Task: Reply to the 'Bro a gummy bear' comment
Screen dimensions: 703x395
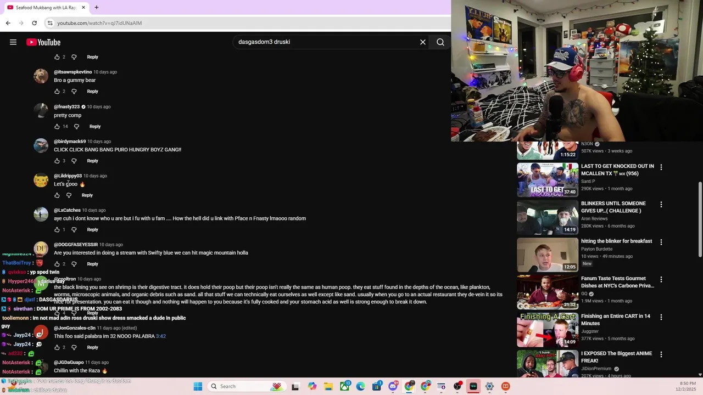Action: (92, 92)
